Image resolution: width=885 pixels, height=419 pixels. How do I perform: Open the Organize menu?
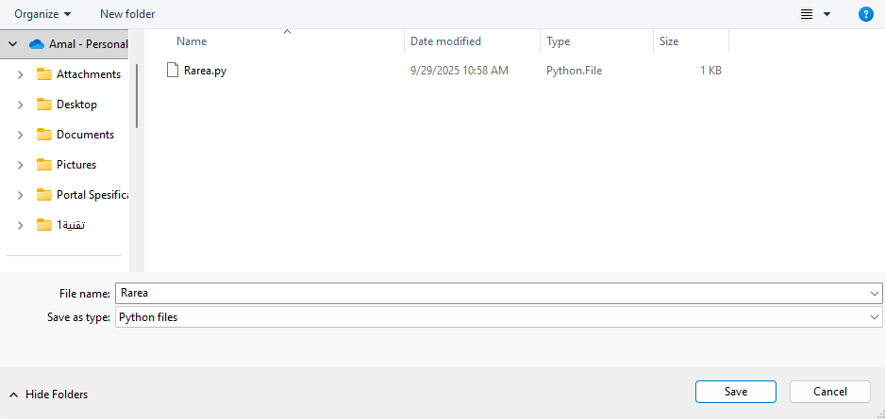(42, 14)
